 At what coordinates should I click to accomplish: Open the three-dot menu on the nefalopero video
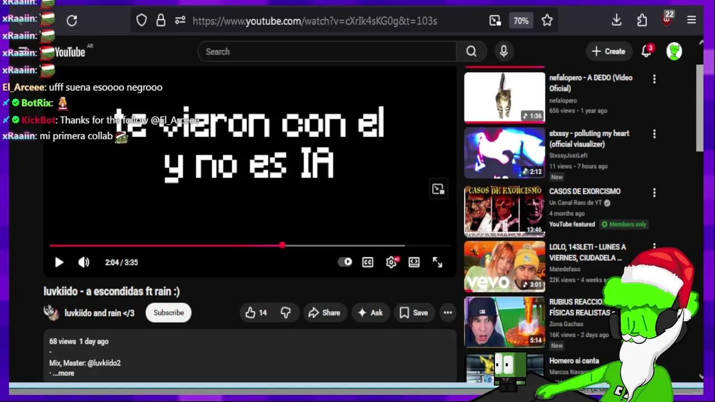[x=654, y=79]
